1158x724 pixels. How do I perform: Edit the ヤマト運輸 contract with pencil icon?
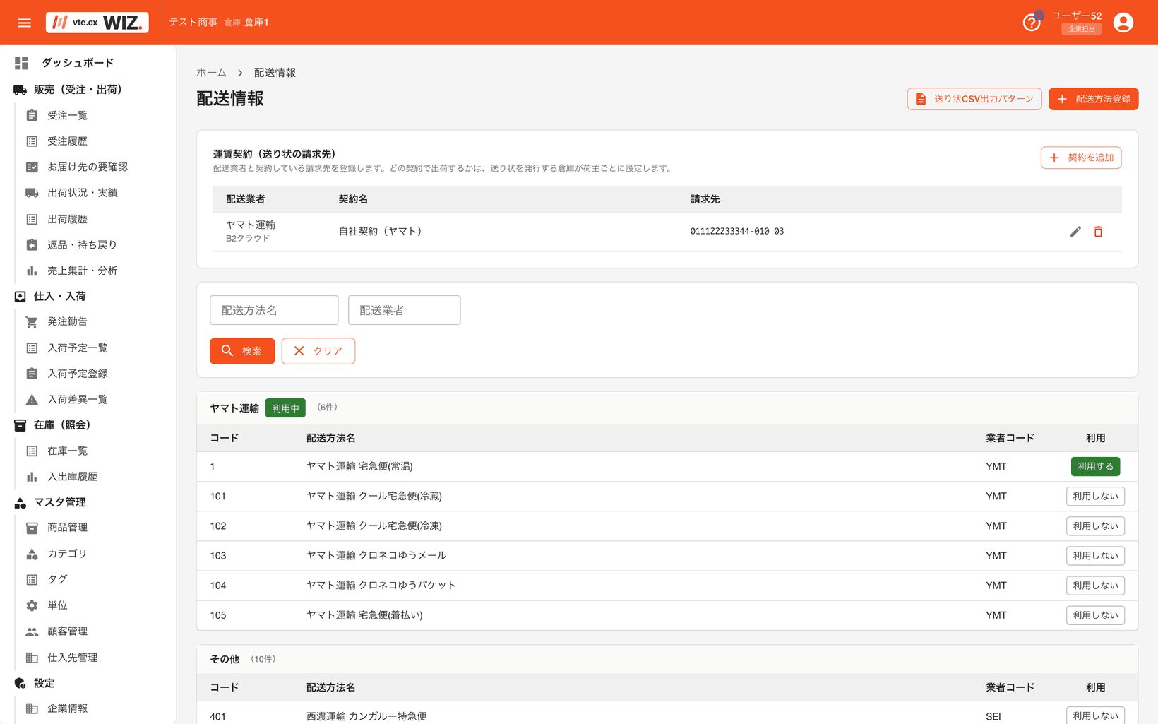pos(1075,232)
